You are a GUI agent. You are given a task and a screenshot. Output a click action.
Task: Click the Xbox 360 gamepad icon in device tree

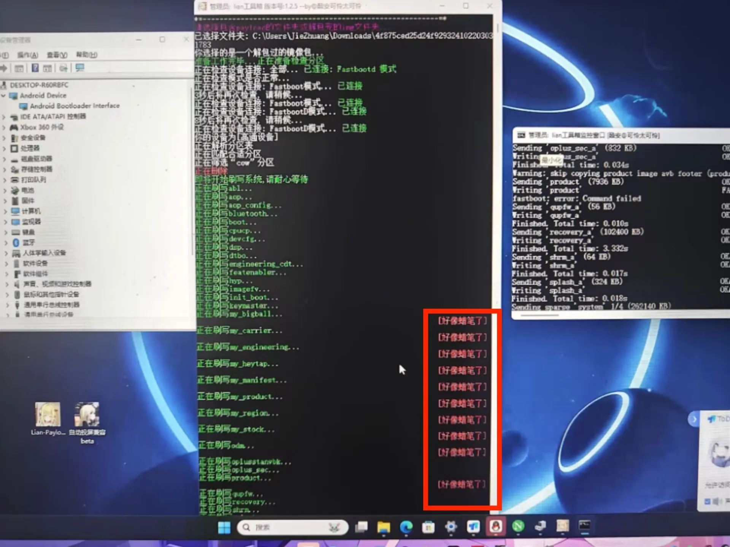point(14,127)
